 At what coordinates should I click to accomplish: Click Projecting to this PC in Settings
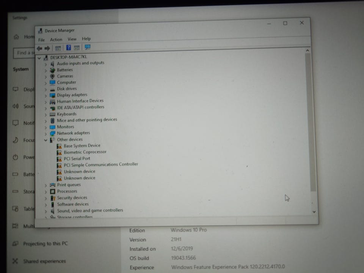tap(45, 243)
